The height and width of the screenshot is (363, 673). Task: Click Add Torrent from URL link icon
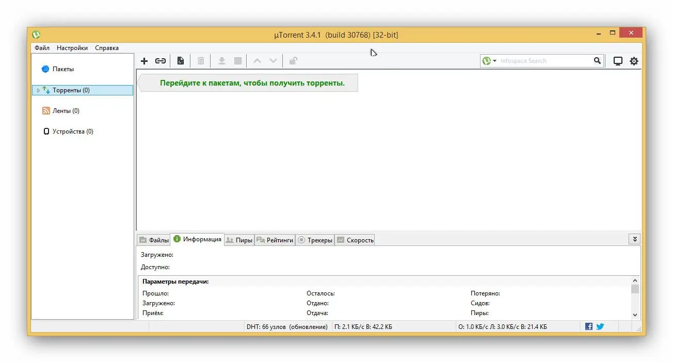click(161, 61)
